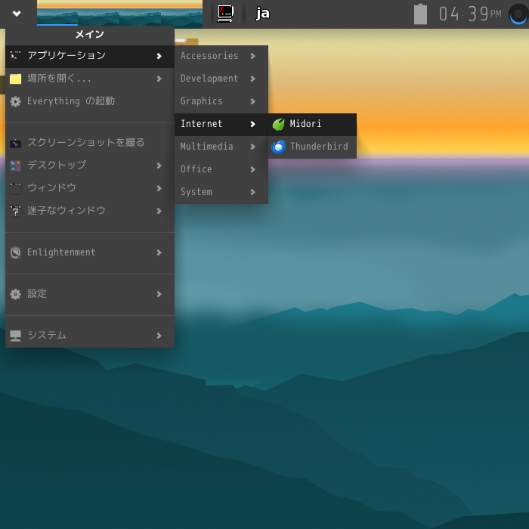The image size is (529, 529).
Task: Launch Thunderbird mail client
Action: pyautogui.click(x=312, y=147)
